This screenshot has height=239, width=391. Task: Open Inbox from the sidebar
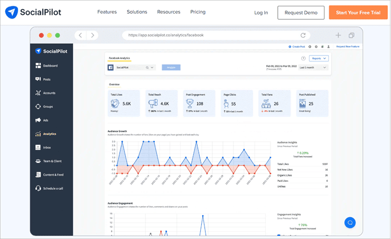tap(38, 148)
